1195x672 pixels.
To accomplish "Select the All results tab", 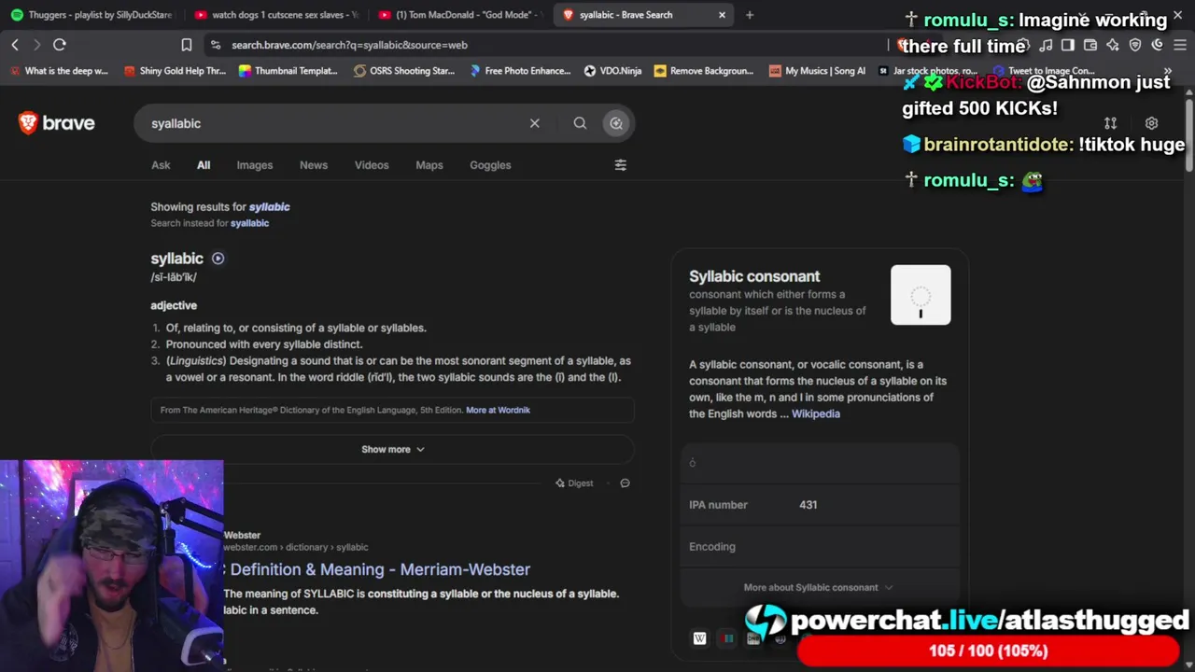I will pyautogui.click(x=204, y=165).
